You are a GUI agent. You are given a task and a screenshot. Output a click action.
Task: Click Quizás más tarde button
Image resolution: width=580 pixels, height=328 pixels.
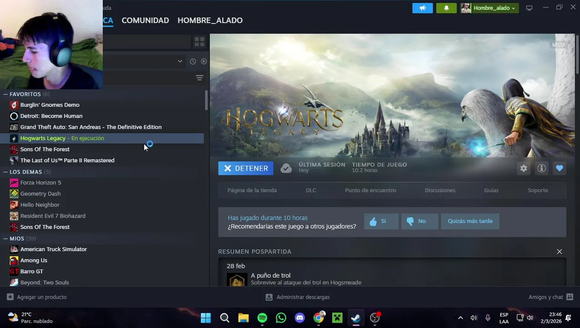click(x=470, y=221)
